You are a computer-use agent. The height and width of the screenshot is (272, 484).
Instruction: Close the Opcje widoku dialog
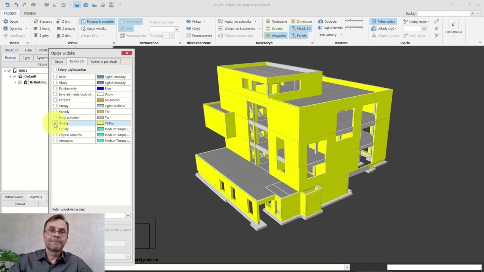pos(127,53)
